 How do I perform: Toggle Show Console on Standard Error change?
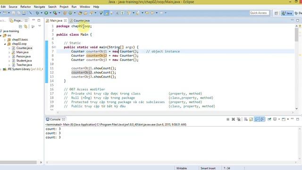pyautogui.click(x=262, y=119)
